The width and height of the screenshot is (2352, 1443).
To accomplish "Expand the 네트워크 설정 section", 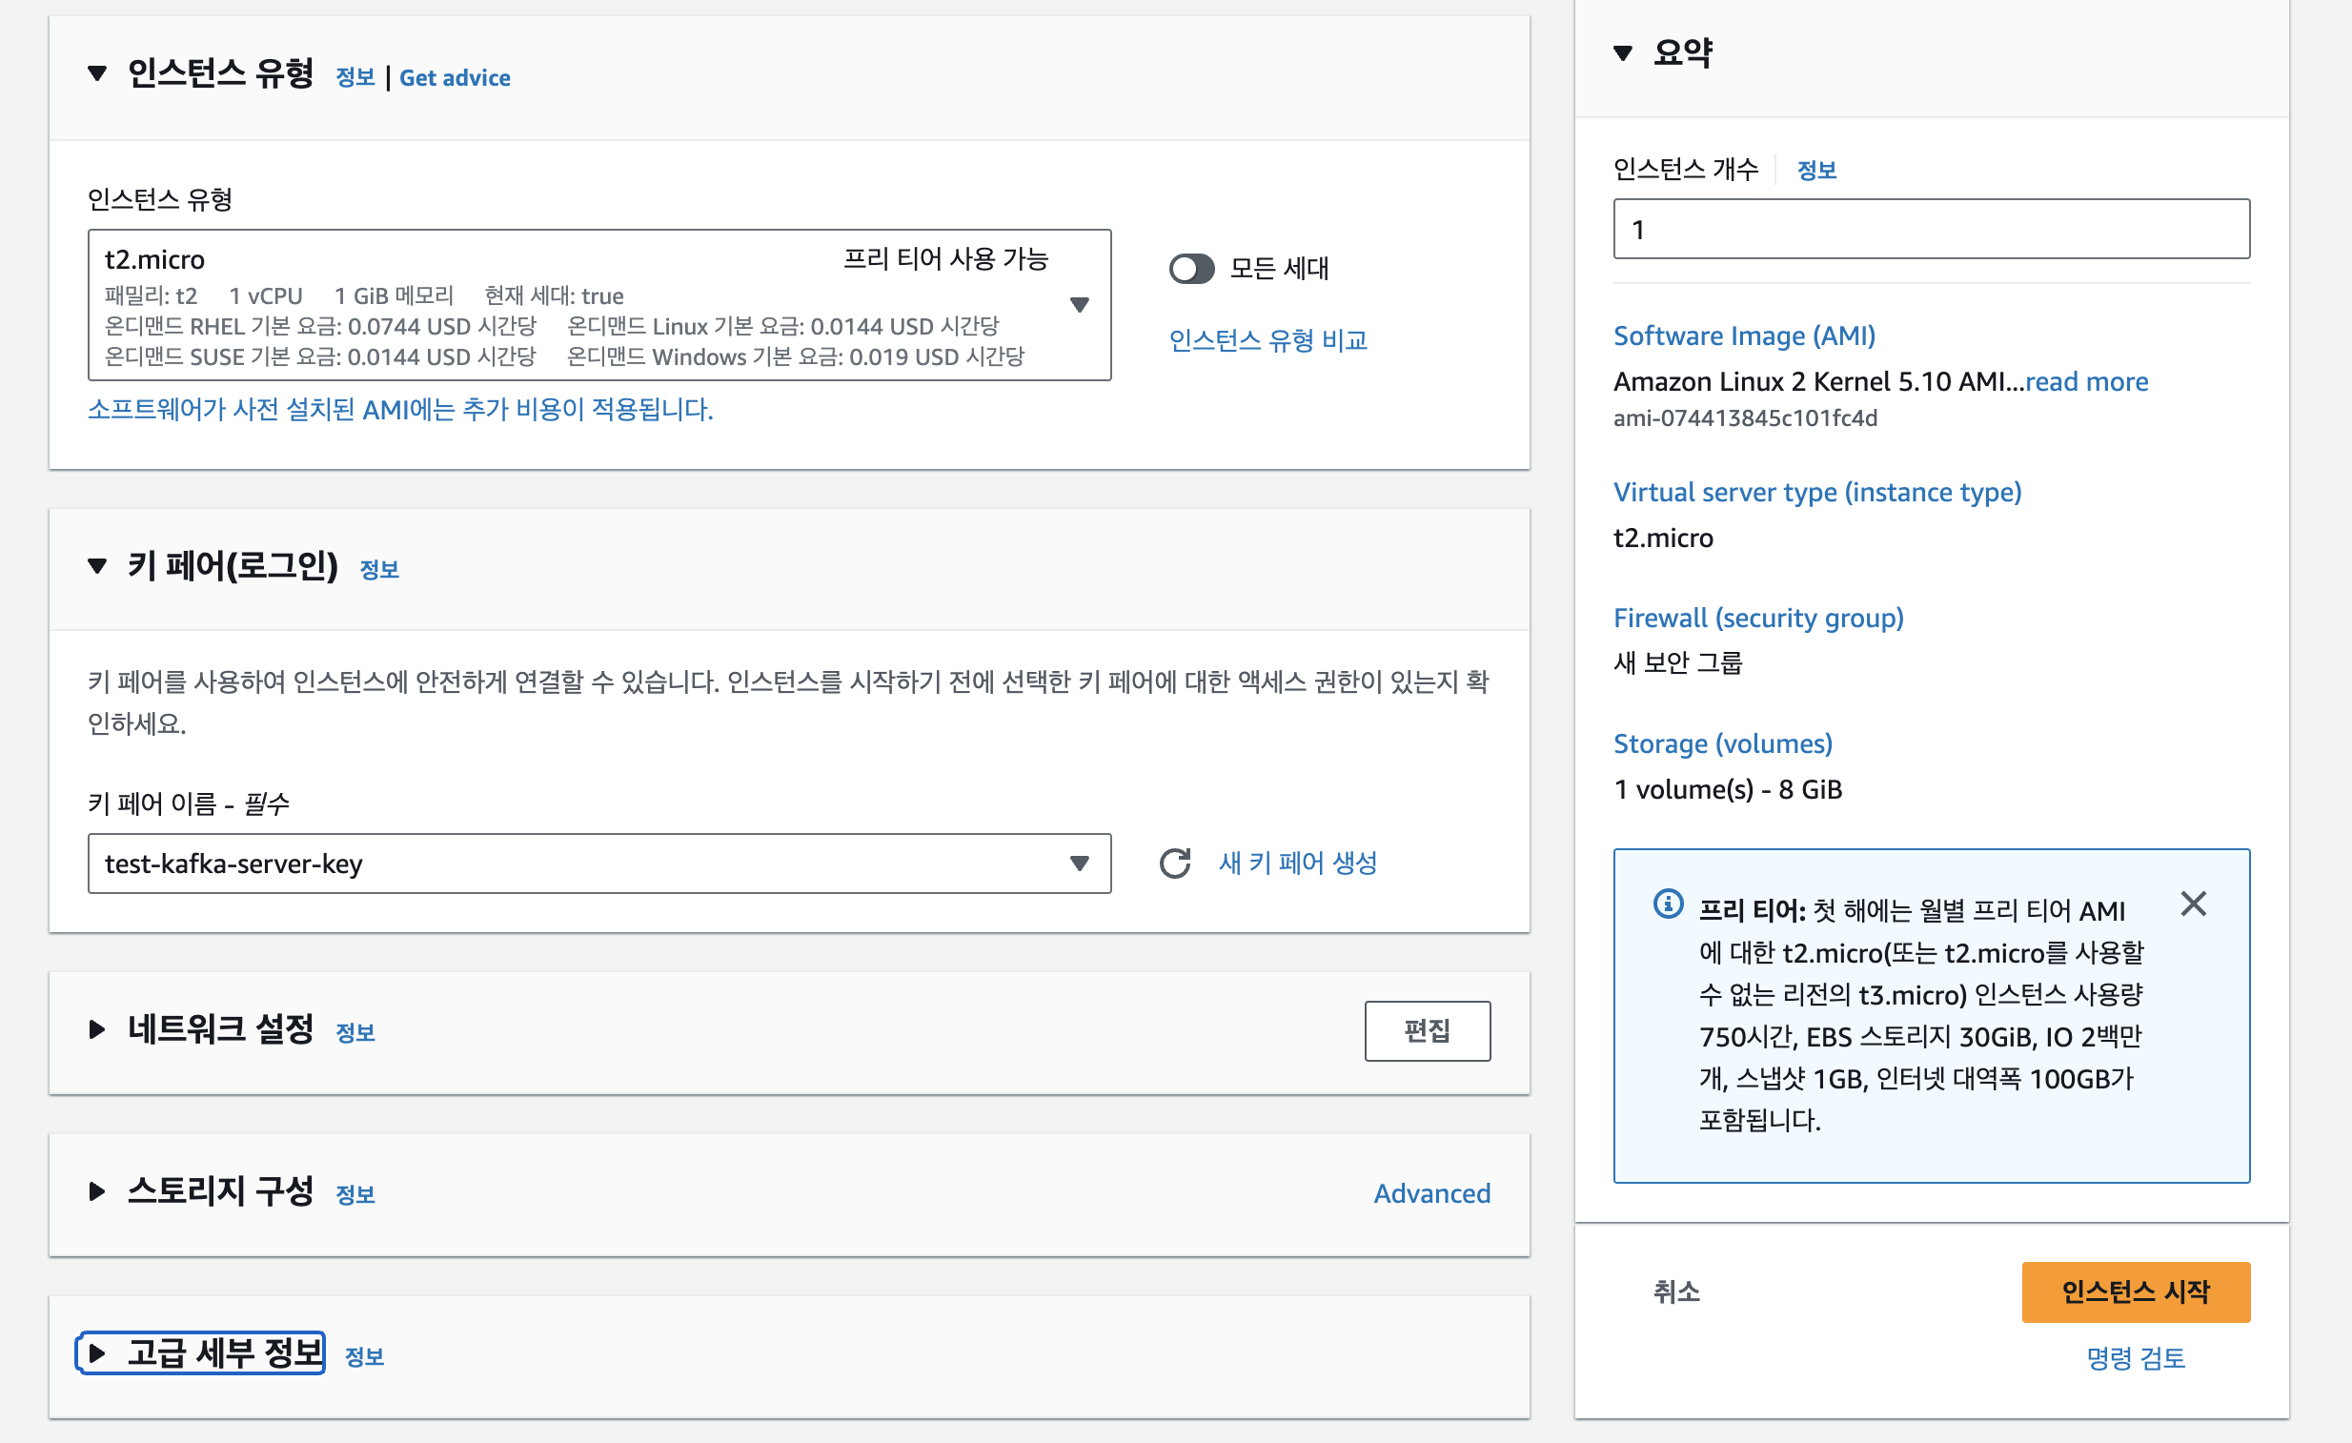I will pyautogui.click(x=97, y=1028).
